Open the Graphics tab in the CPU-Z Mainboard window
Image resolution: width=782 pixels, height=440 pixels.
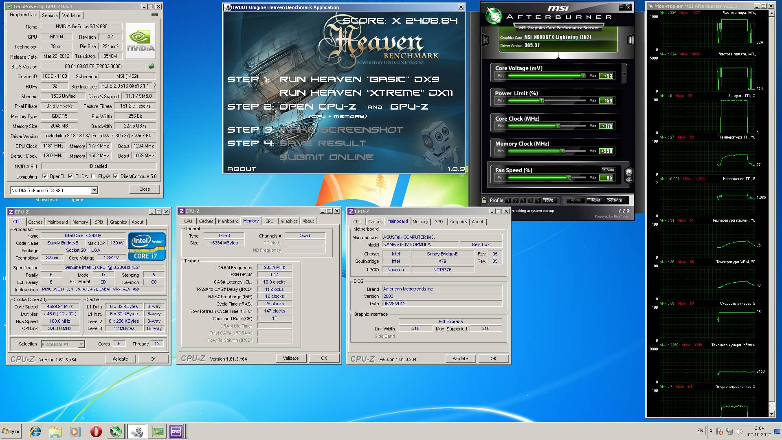[x=458, y=222]
